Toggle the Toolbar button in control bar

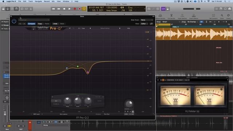[x=16, y=9]
